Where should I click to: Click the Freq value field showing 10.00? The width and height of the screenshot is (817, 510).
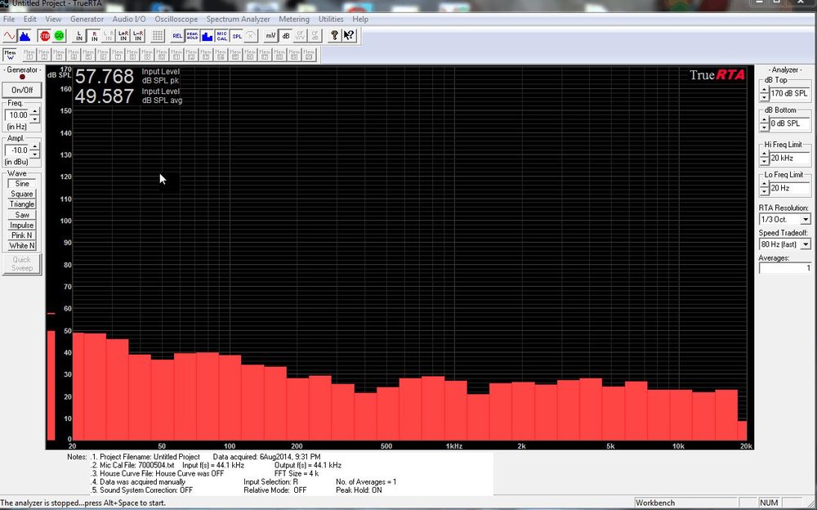point(18,115)
